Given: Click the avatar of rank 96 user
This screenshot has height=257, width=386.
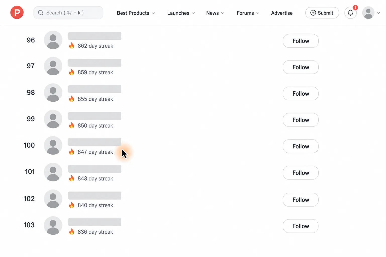Looking at the screenshot, I should pyautogui.click(x=53, y=40).
